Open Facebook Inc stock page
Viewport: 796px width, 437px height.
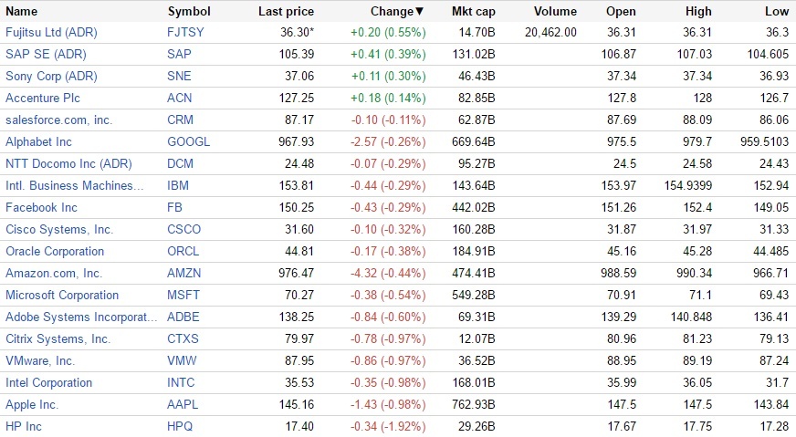(x=41, y=207)
